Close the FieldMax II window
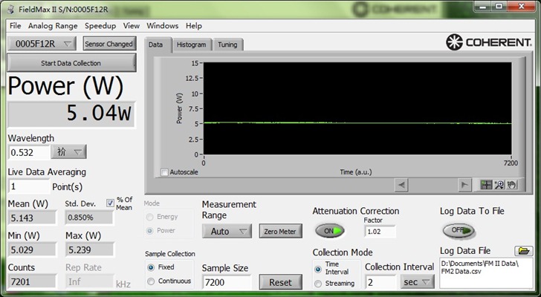The image size is (541, 297). [x=522, y=6]
